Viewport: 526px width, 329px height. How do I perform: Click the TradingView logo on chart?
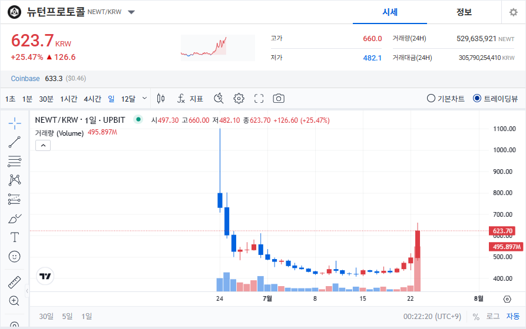click(45, 276)
